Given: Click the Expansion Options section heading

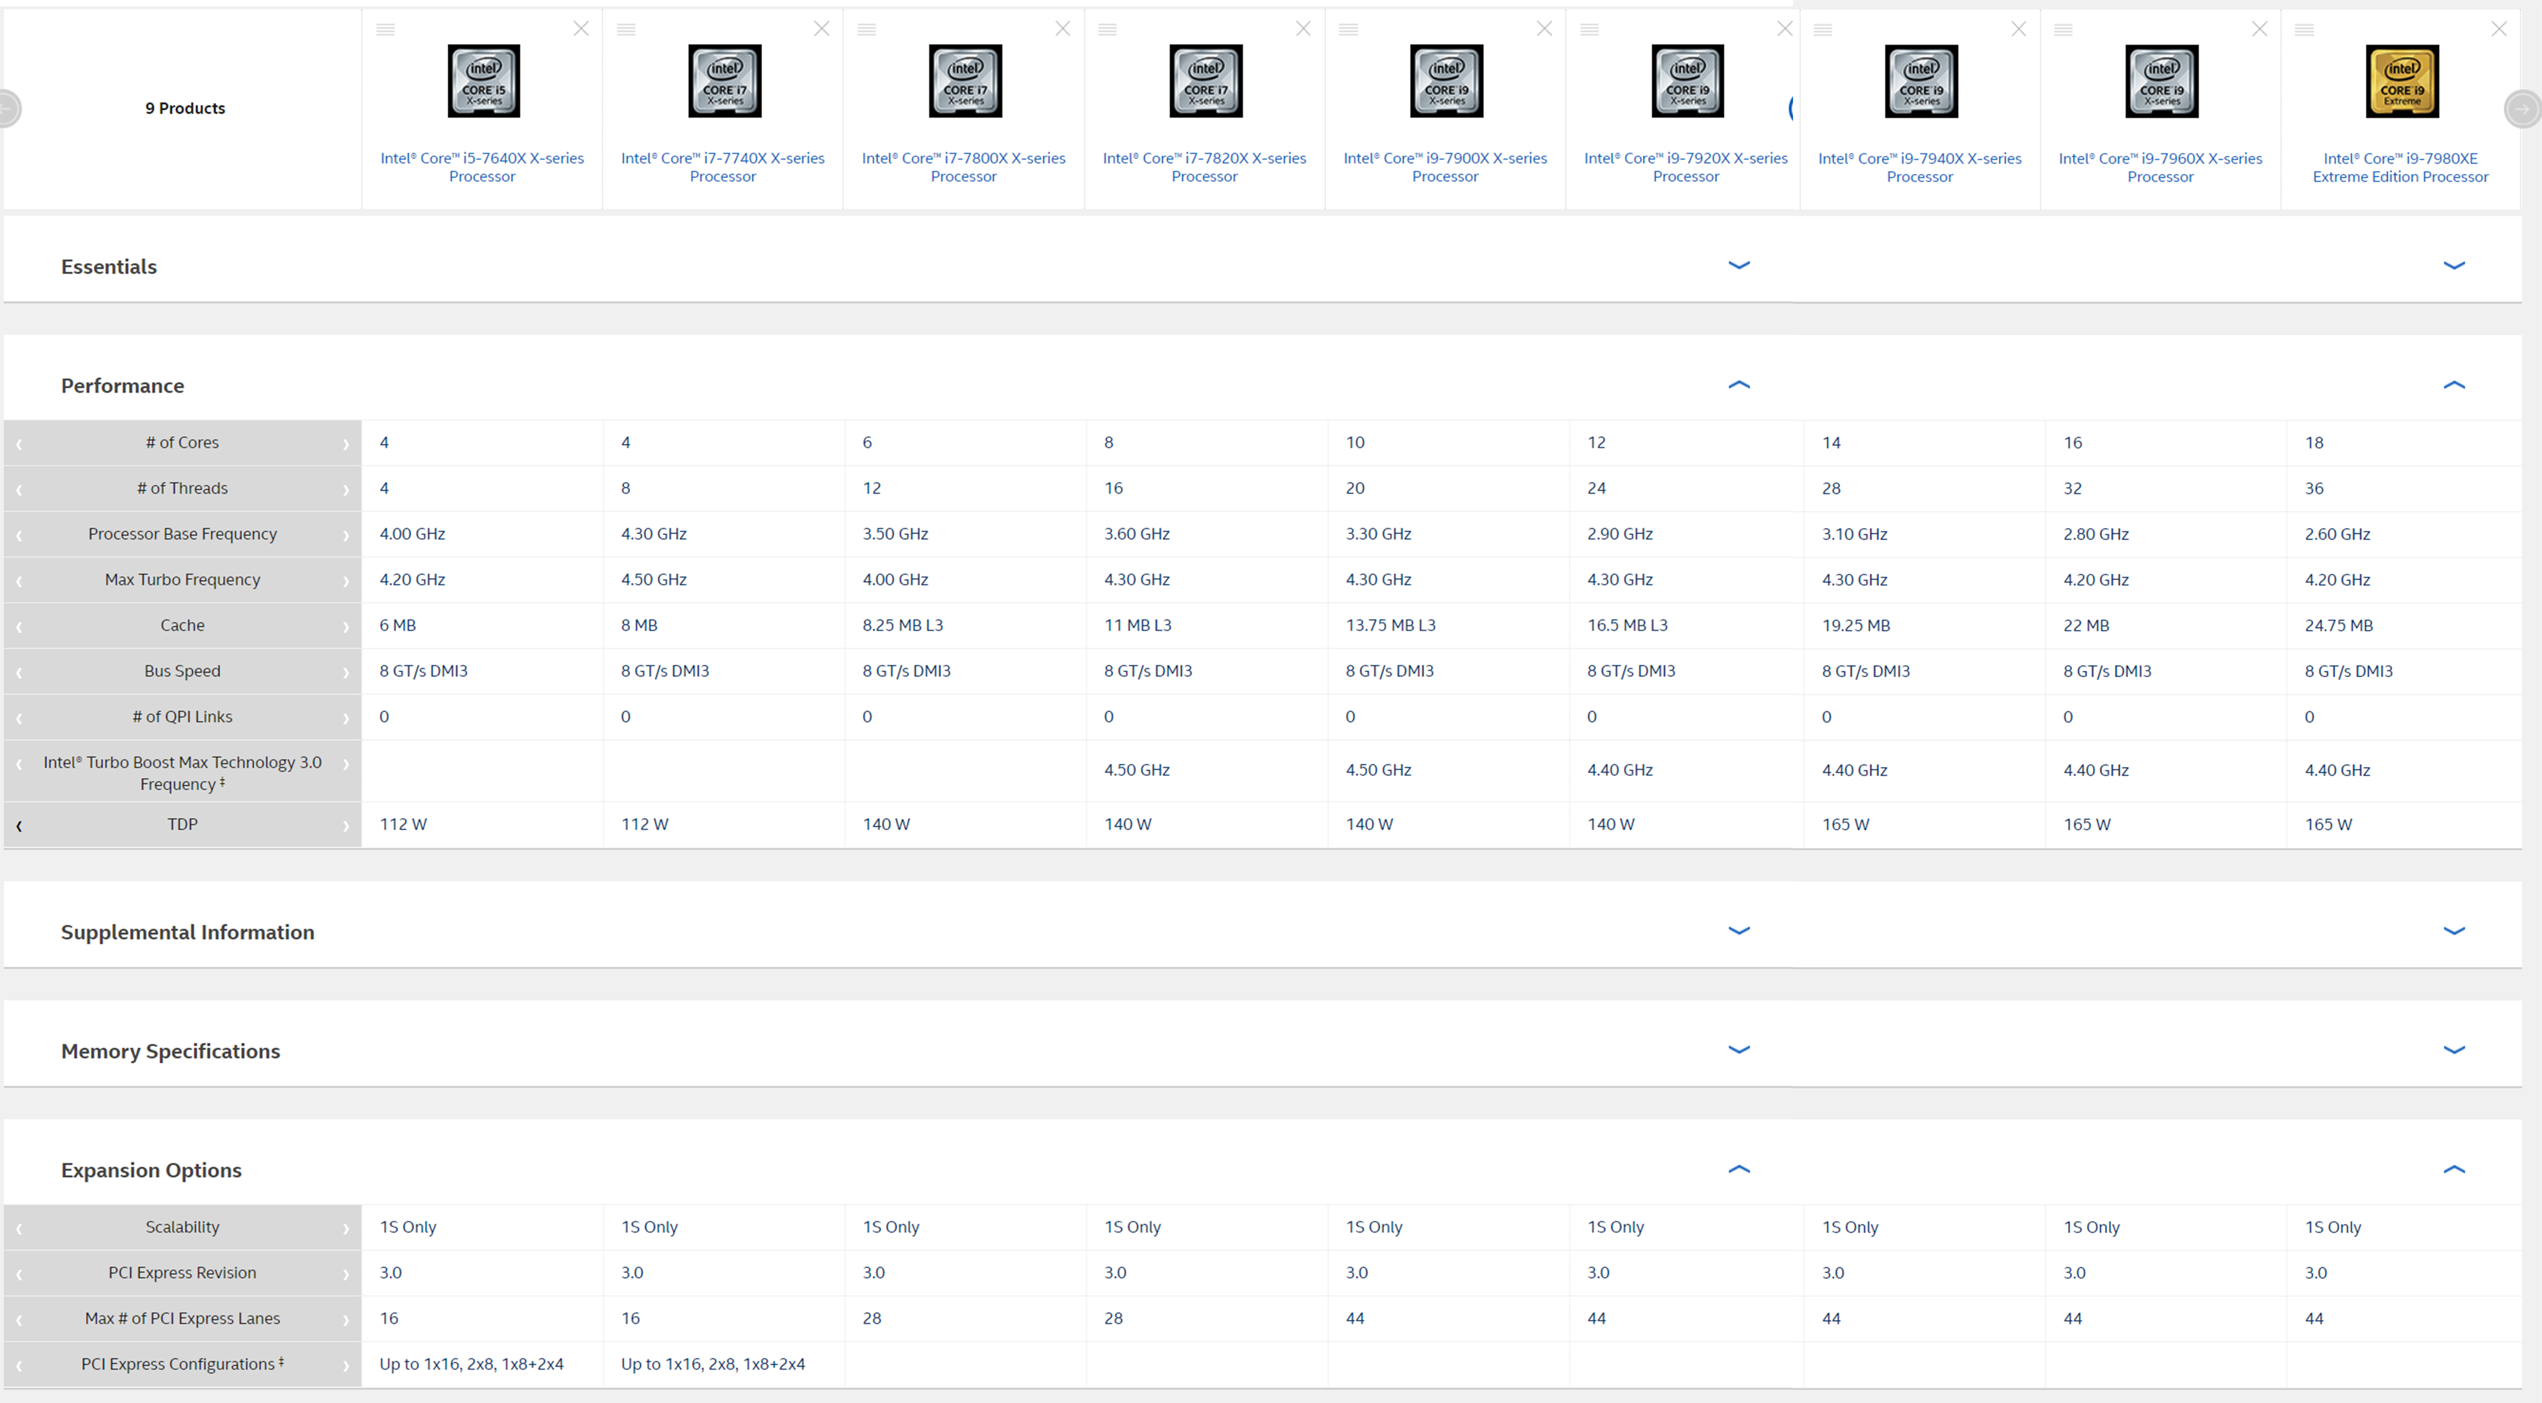Looking at the screenshot, I should tap(151, 1170).
